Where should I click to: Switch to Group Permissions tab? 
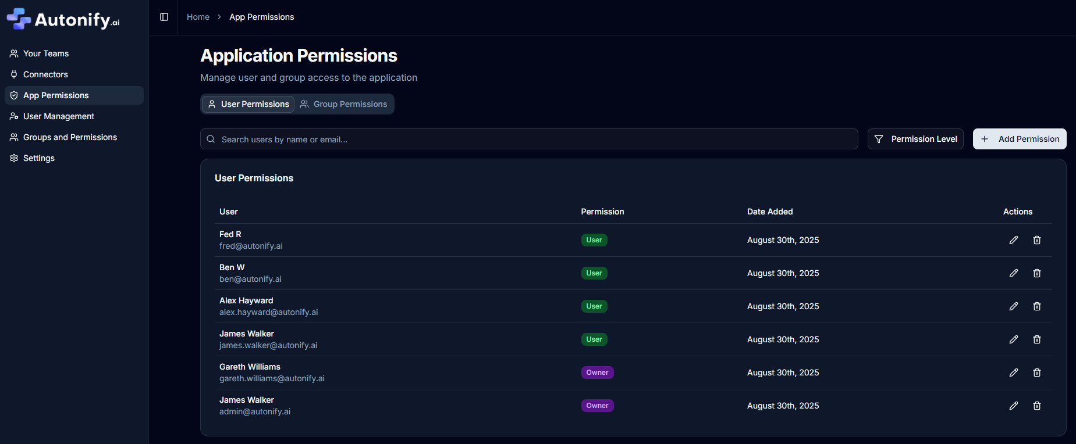click(343, 104)
